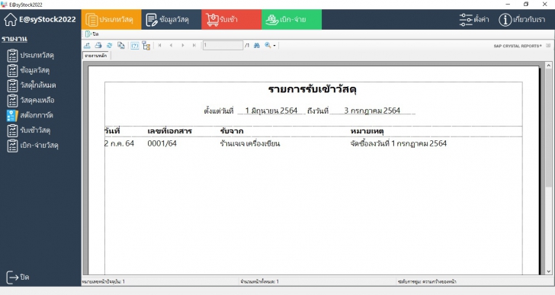555x295 pixels.
Task: Click start date 1 มิถุนายน 2564
Action: pyautogui.click(x=271, y=111)
